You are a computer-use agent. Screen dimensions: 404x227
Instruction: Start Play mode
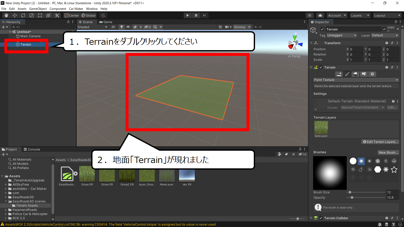coord(187,15)
